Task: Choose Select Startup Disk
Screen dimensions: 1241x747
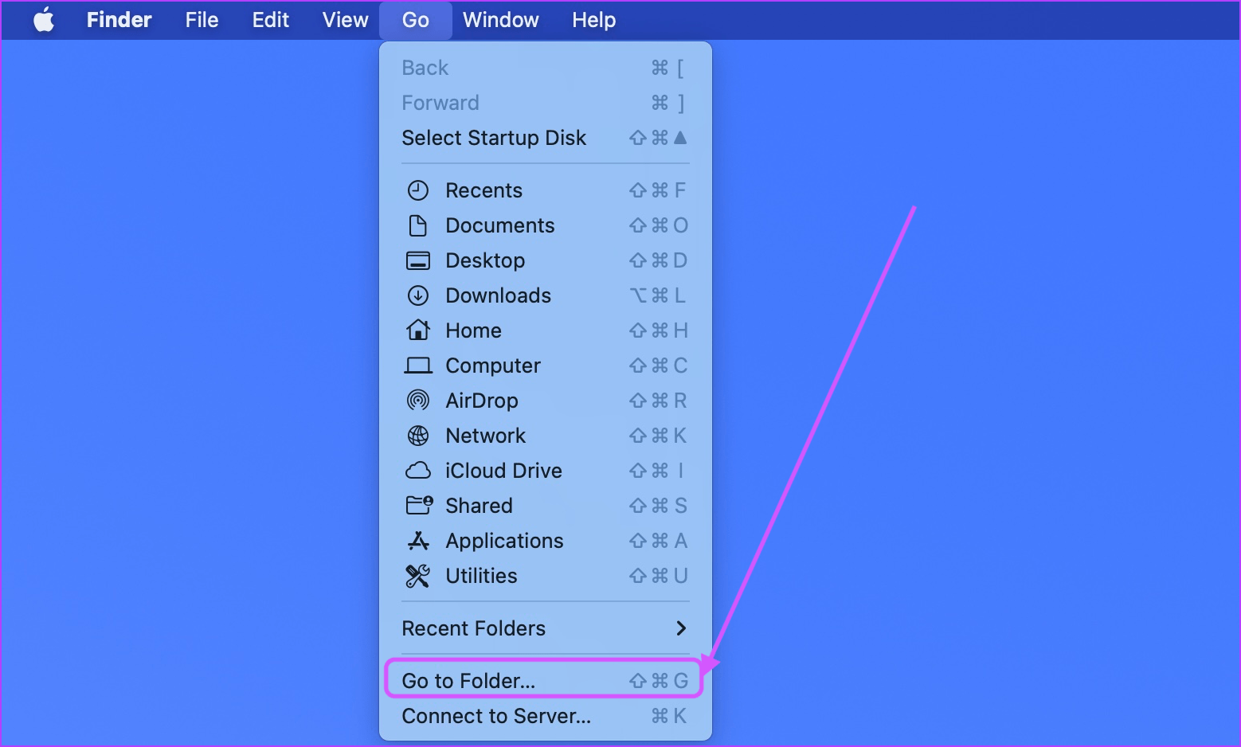Action: tap(545, 138)
